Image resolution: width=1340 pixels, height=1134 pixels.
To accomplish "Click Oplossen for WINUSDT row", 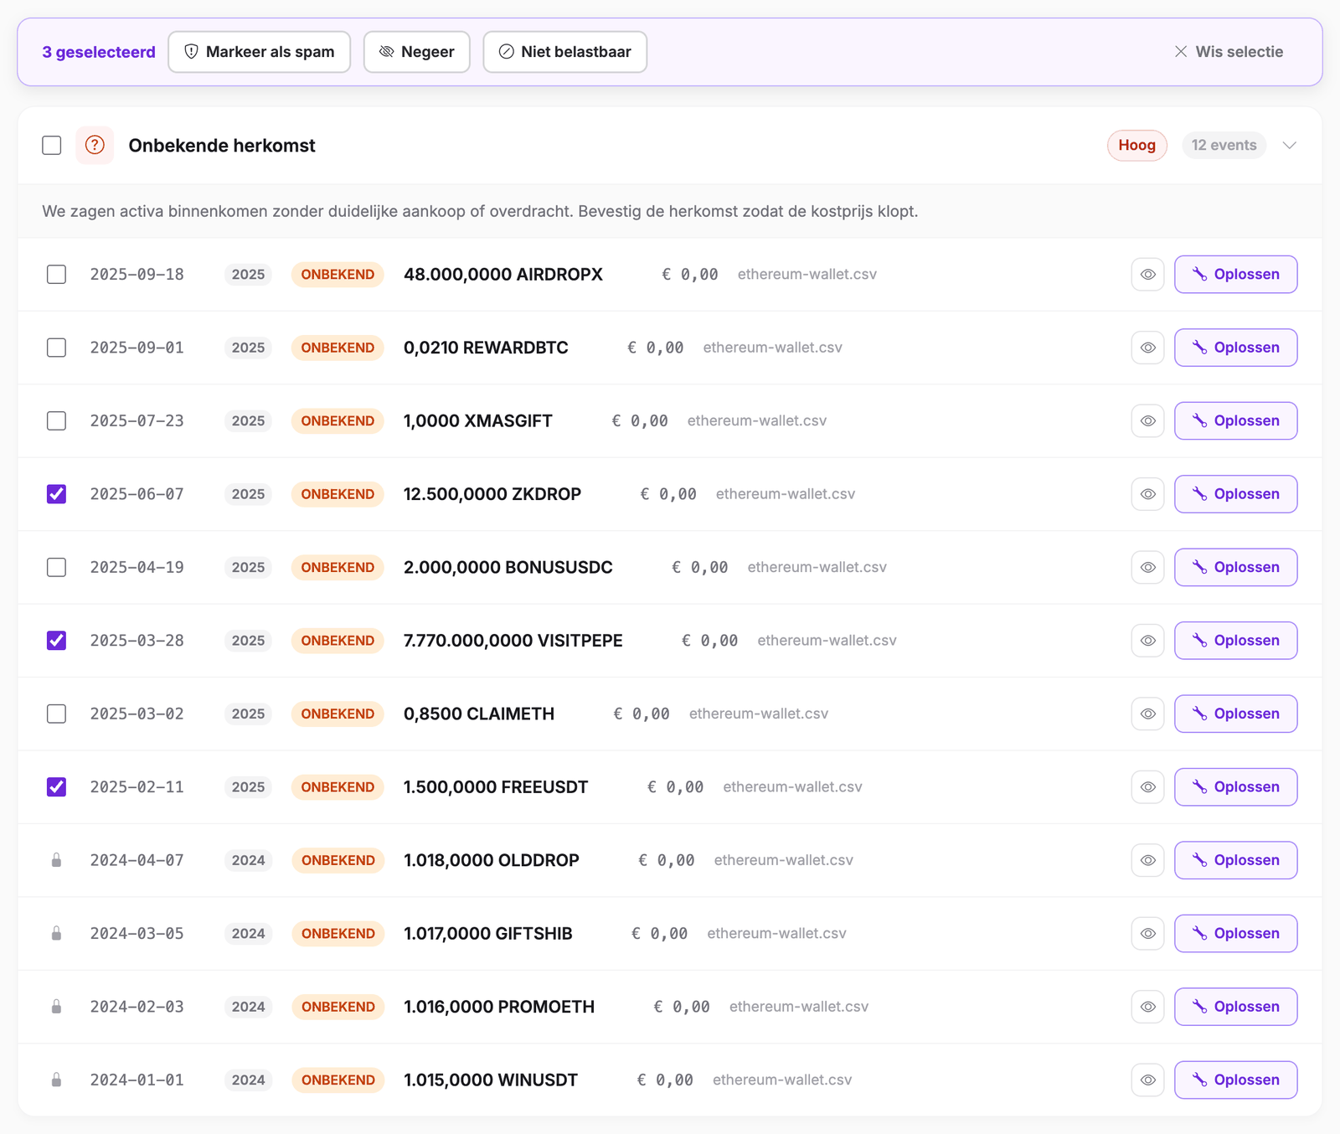I will click(1235, 1080).
